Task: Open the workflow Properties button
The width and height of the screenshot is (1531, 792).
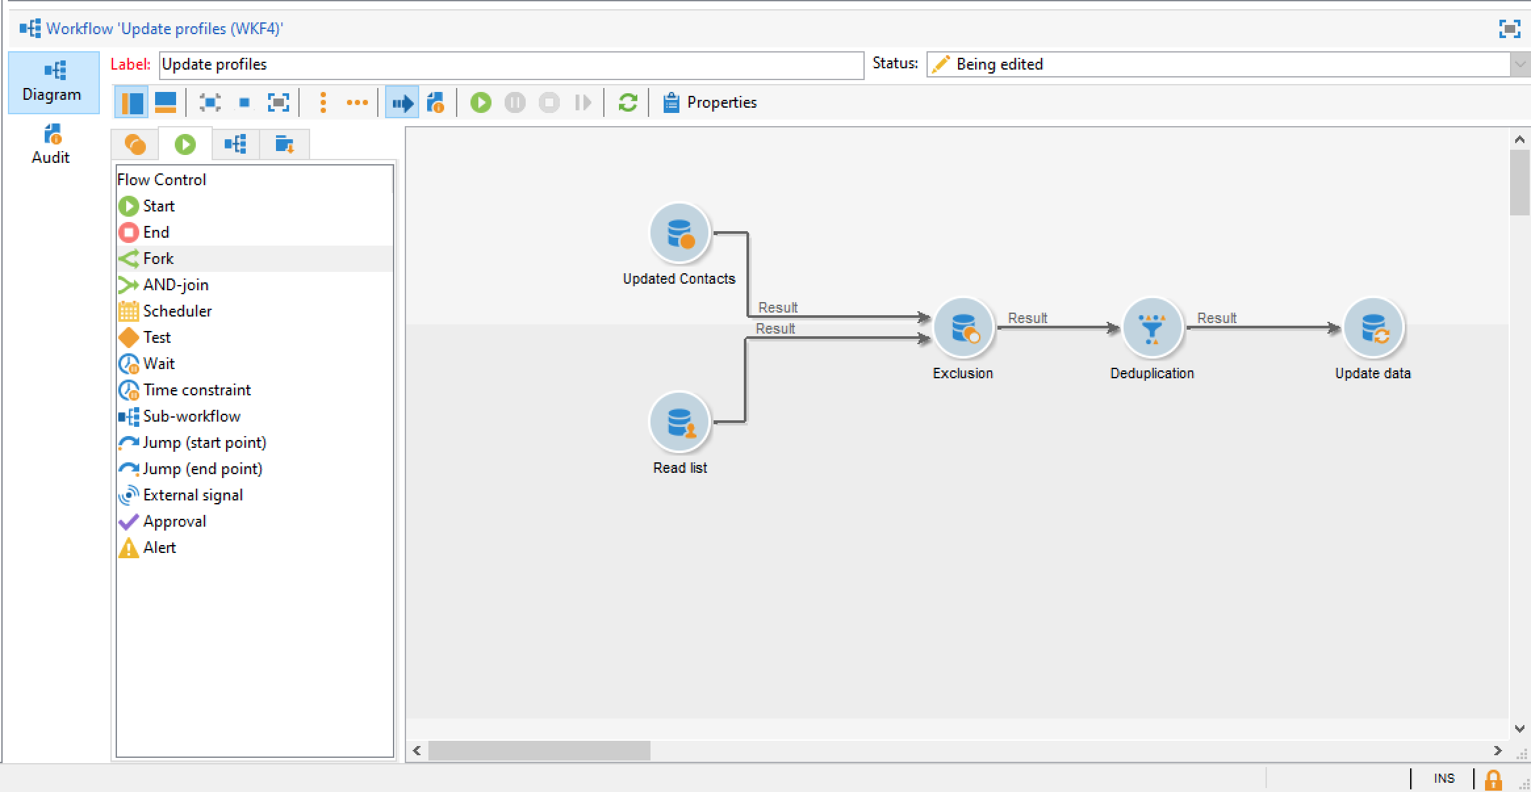Action: (x=710, y=102)
